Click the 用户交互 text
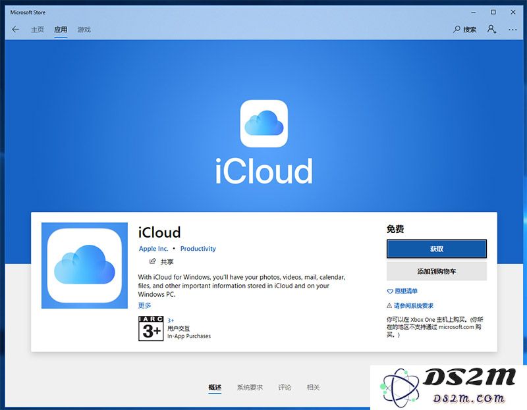Image resolution: width=527 pixels, height=410 pixels. [x=179, y=328]
